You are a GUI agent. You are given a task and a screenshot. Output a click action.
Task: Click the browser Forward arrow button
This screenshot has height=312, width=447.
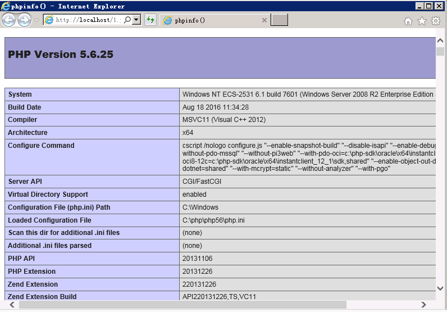24,20
